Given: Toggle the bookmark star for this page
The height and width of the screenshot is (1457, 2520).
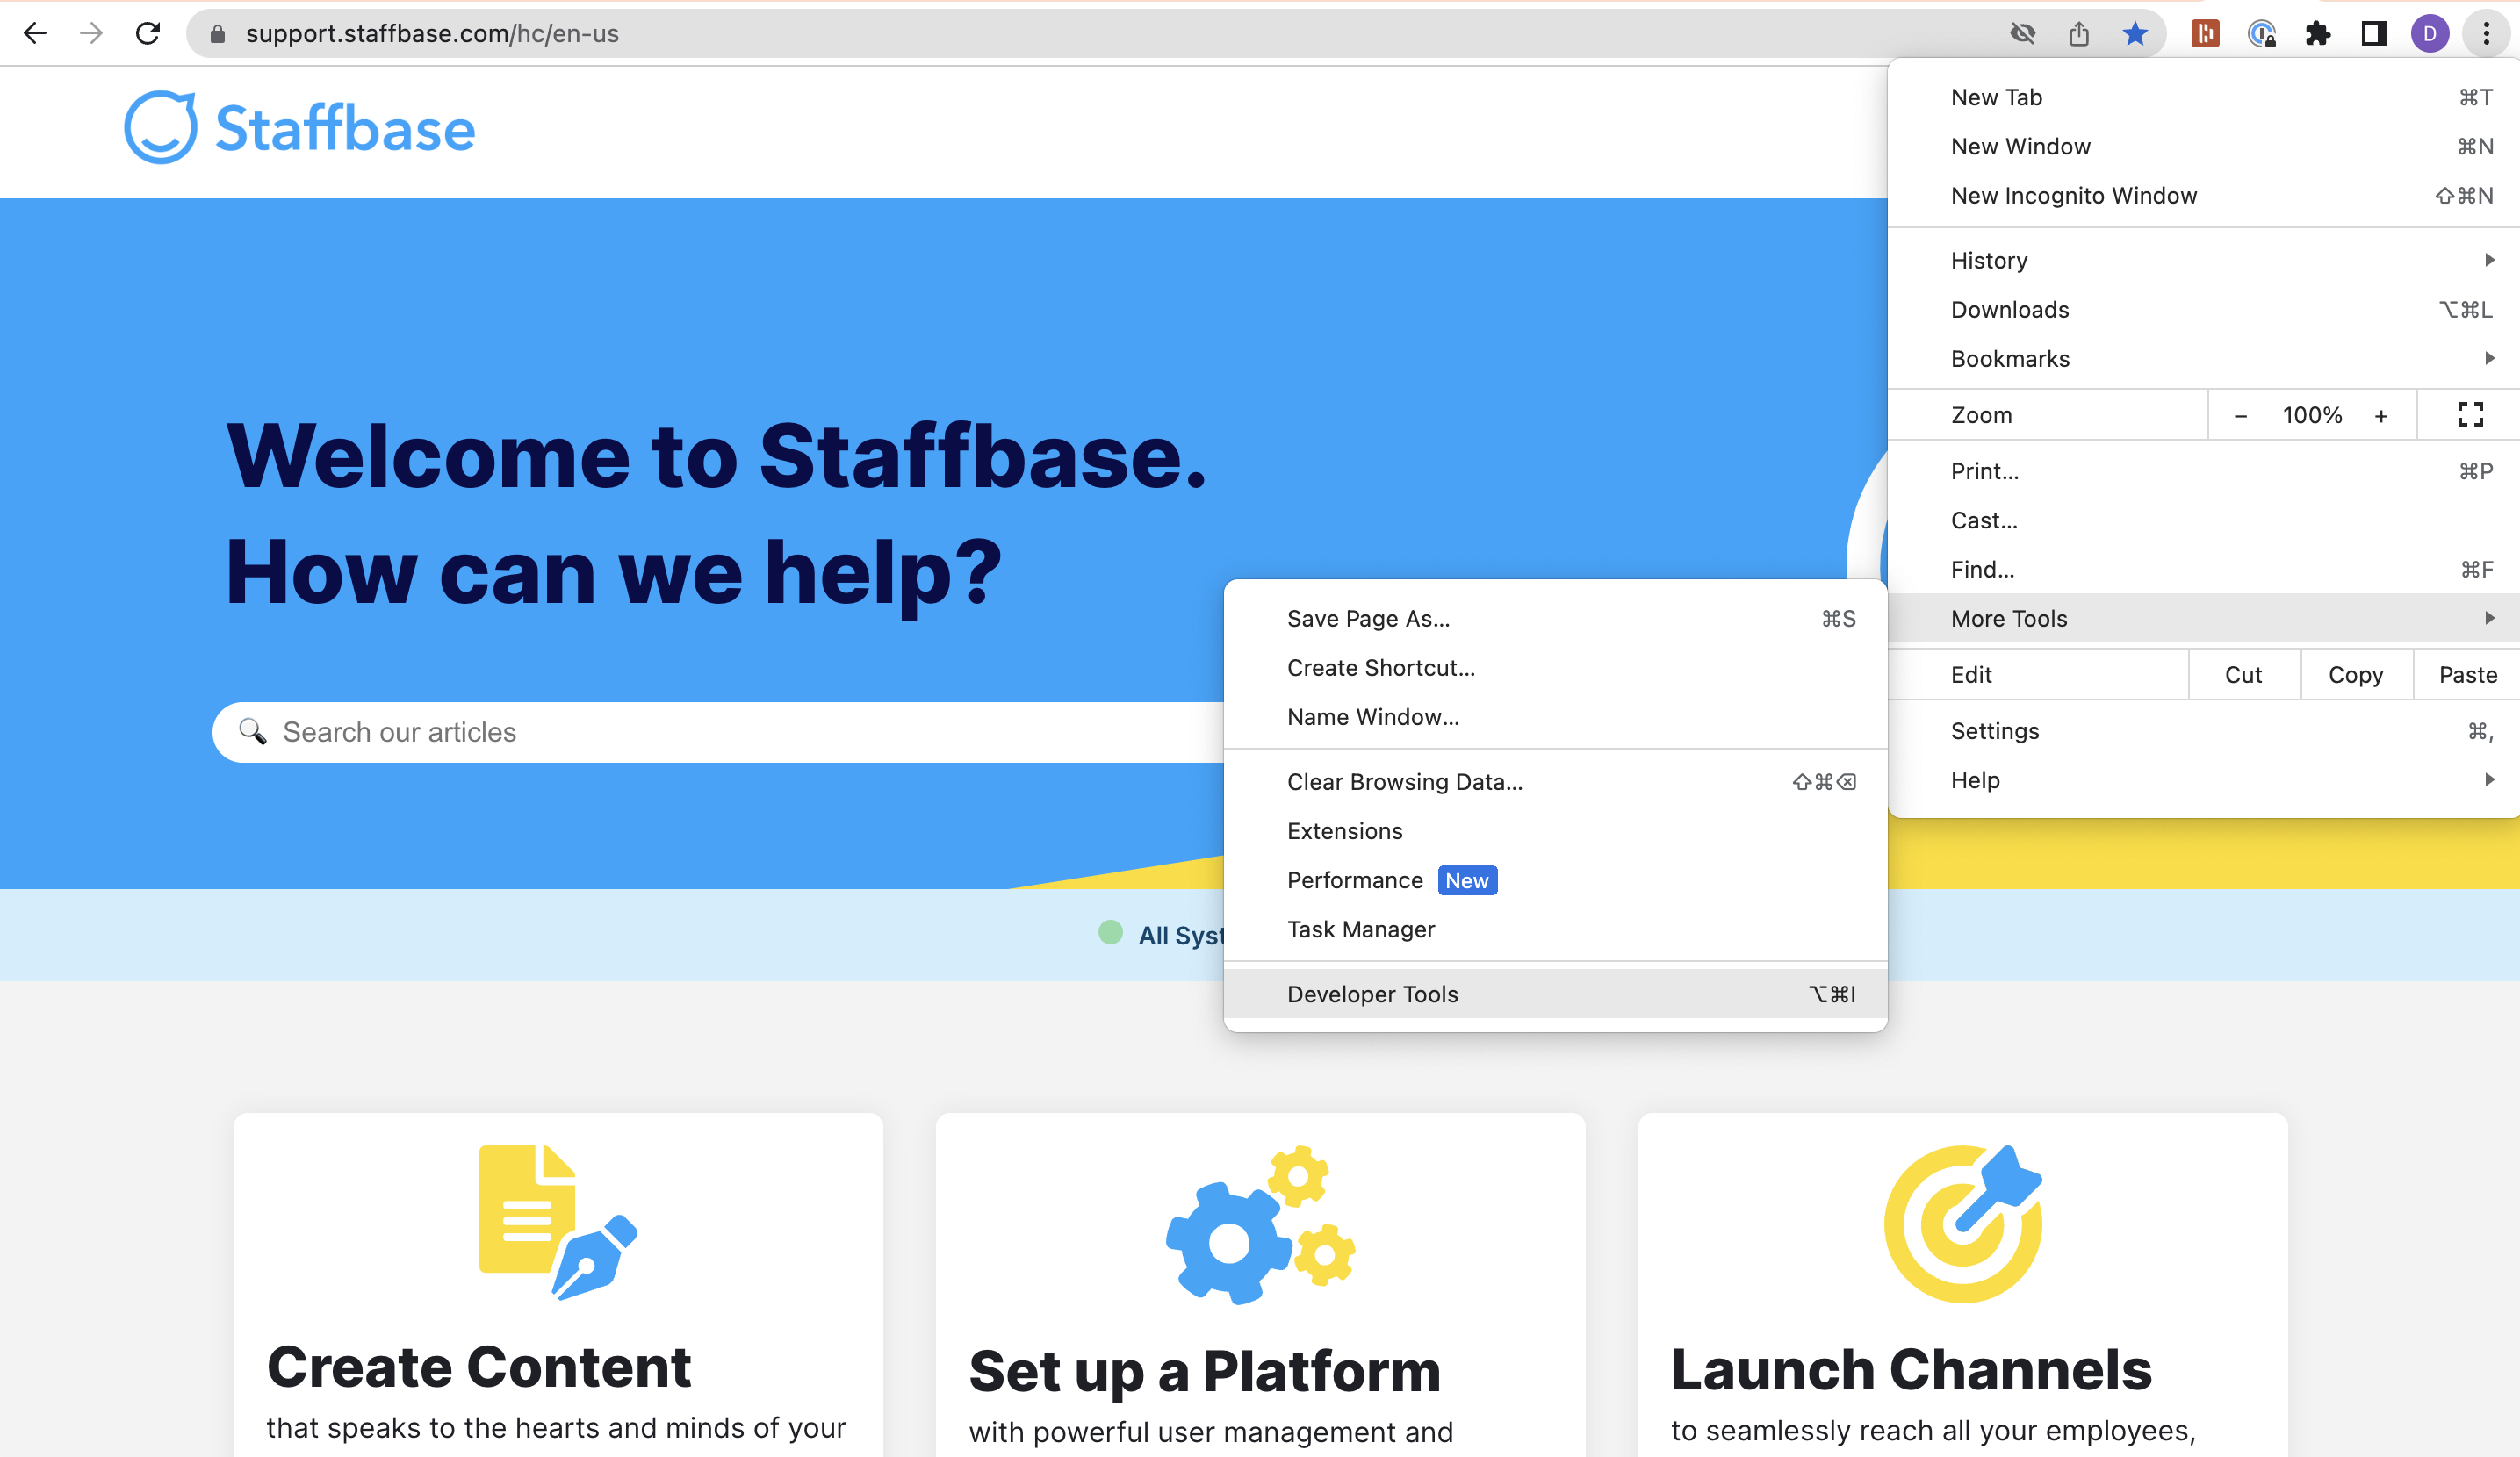Looking at the screenshot, I should point(2135,34).
